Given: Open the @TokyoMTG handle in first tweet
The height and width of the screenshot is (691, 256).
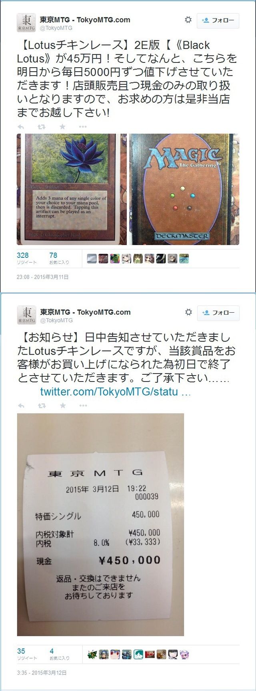Looking at the screenshot, I should 56,28.
